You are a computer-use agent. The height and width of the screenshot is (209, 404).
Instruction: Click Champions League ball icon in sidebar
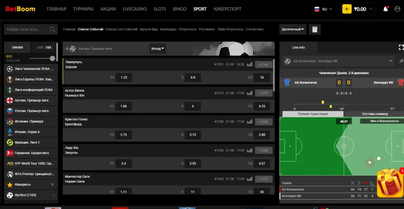[x=10, y=69]
